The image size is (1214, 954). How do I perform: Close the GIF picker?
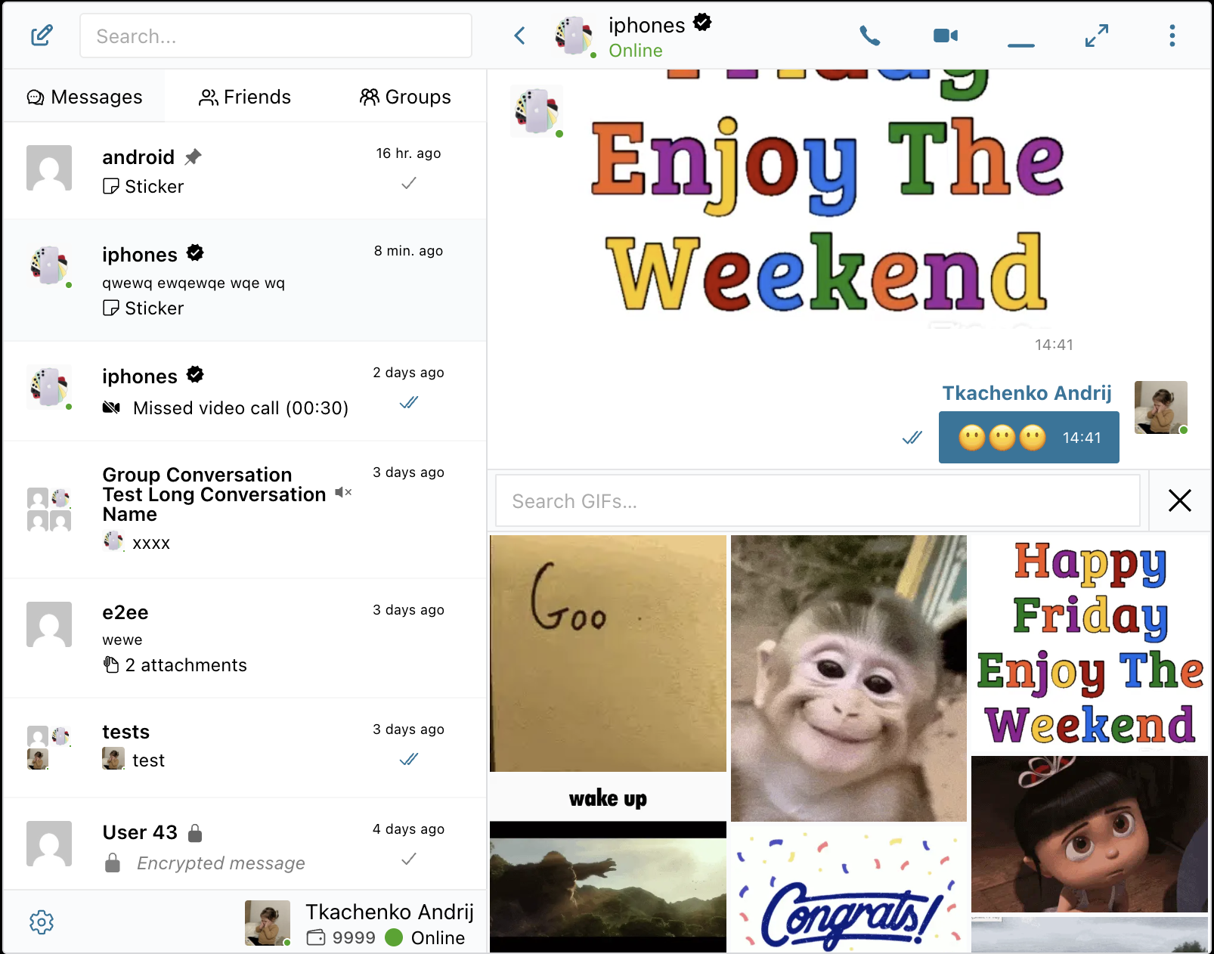coord(1179,500)
